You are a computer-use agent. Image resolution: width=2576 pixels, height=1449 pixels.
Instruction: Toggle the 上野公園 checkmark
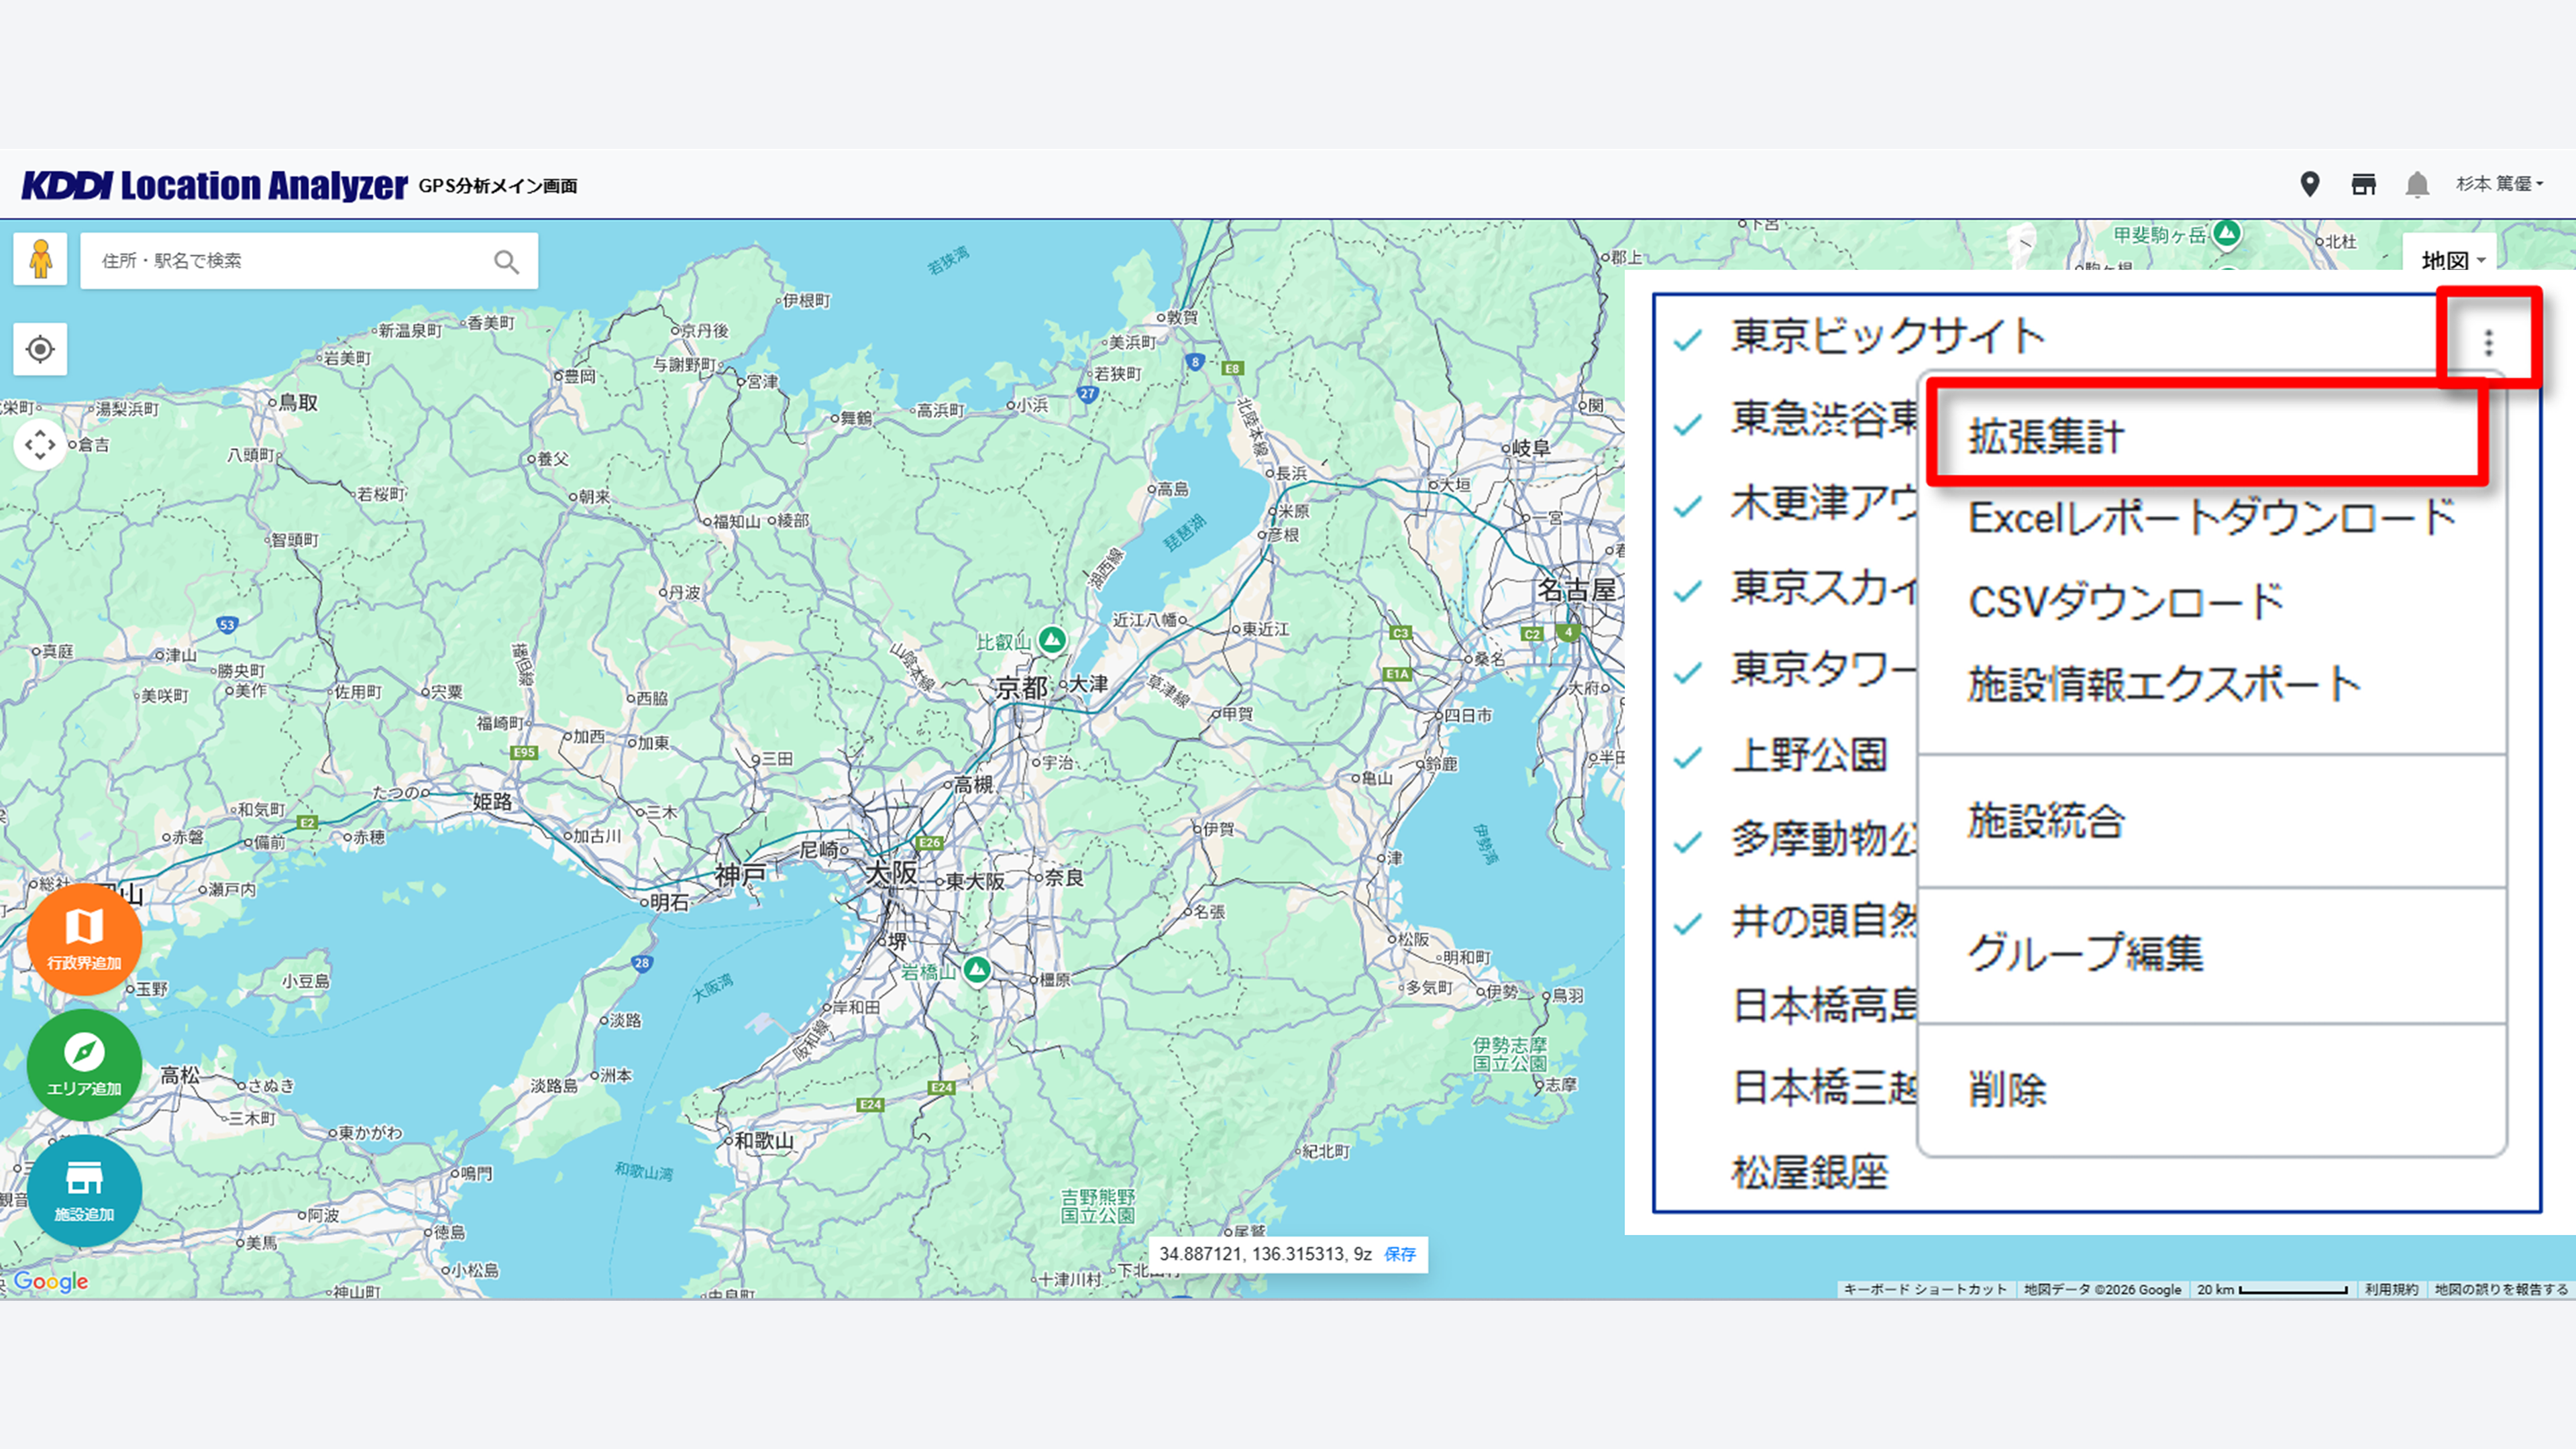1688,756
